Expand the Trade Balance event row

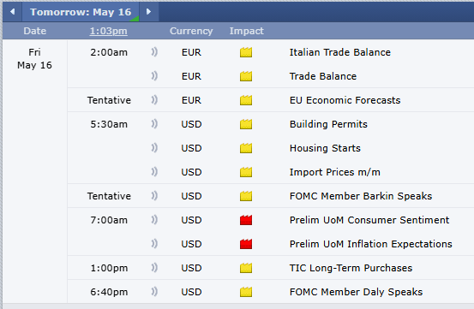click(271, 76)
